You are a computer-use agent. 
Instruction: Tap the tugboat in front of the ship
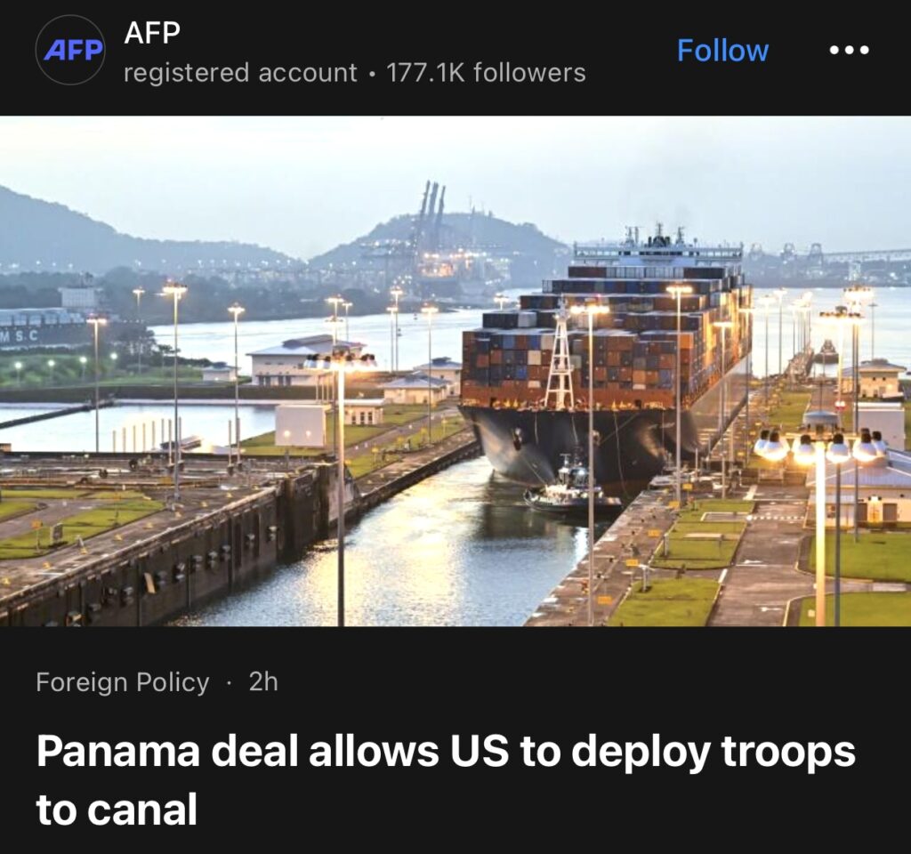point(571,490)
